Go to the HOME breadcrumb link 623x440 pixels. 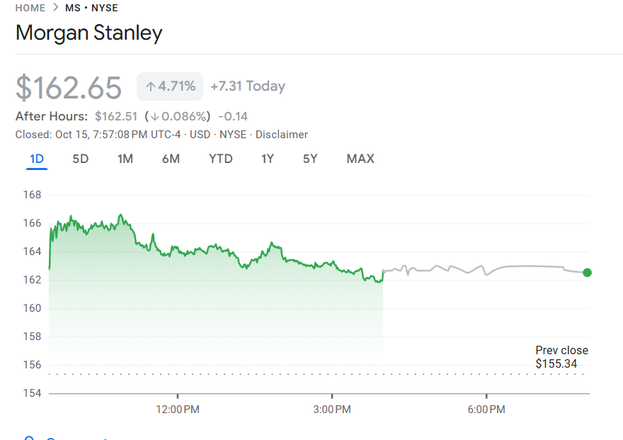coord(30,9)
